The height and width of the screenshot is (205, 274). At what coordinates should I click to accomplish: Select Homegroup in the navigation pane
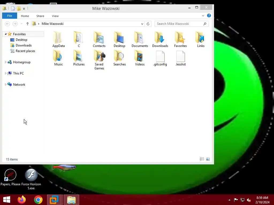coord(22,62)
